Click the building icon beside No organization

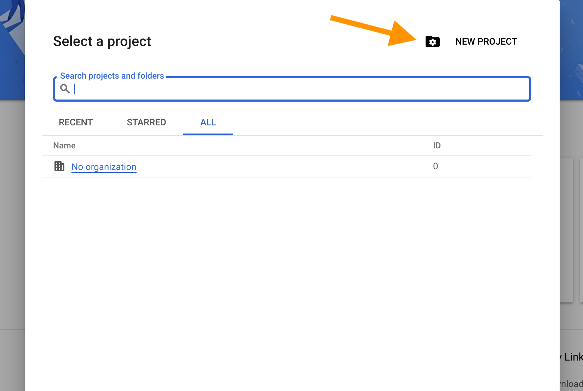[x=59, y=166]
